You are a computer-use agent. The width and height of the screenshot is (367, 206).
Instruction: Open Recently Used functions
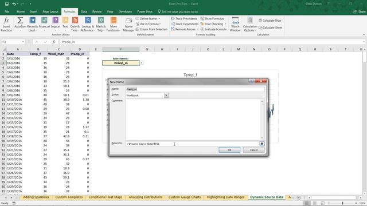[32, 24]
